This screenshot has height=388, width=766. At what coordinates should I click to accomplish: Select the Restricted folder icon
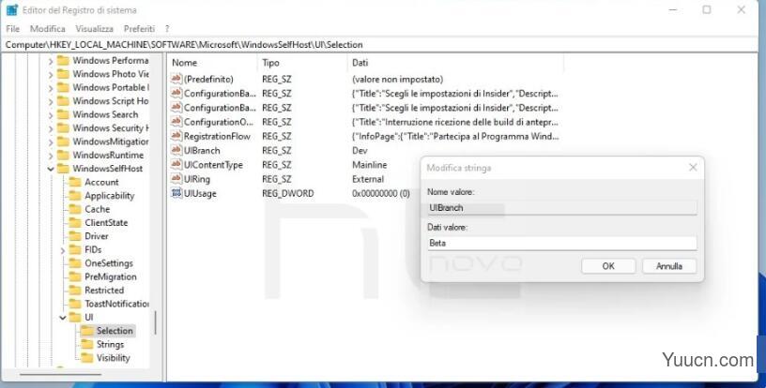click(75, 290)
